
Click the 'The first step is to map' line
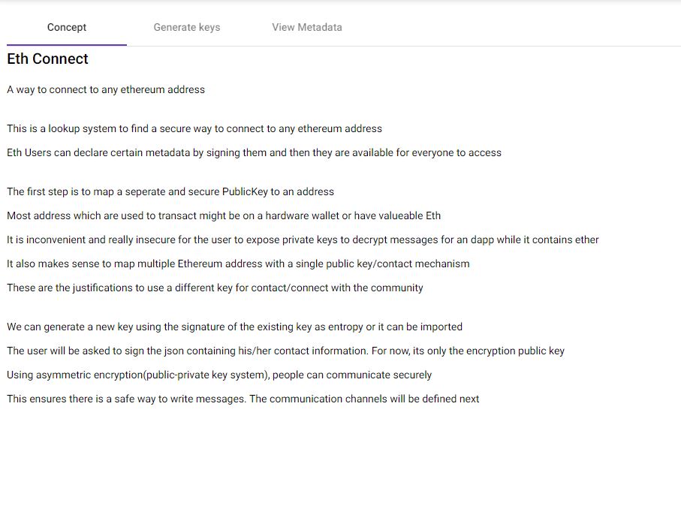click(170, 191)
